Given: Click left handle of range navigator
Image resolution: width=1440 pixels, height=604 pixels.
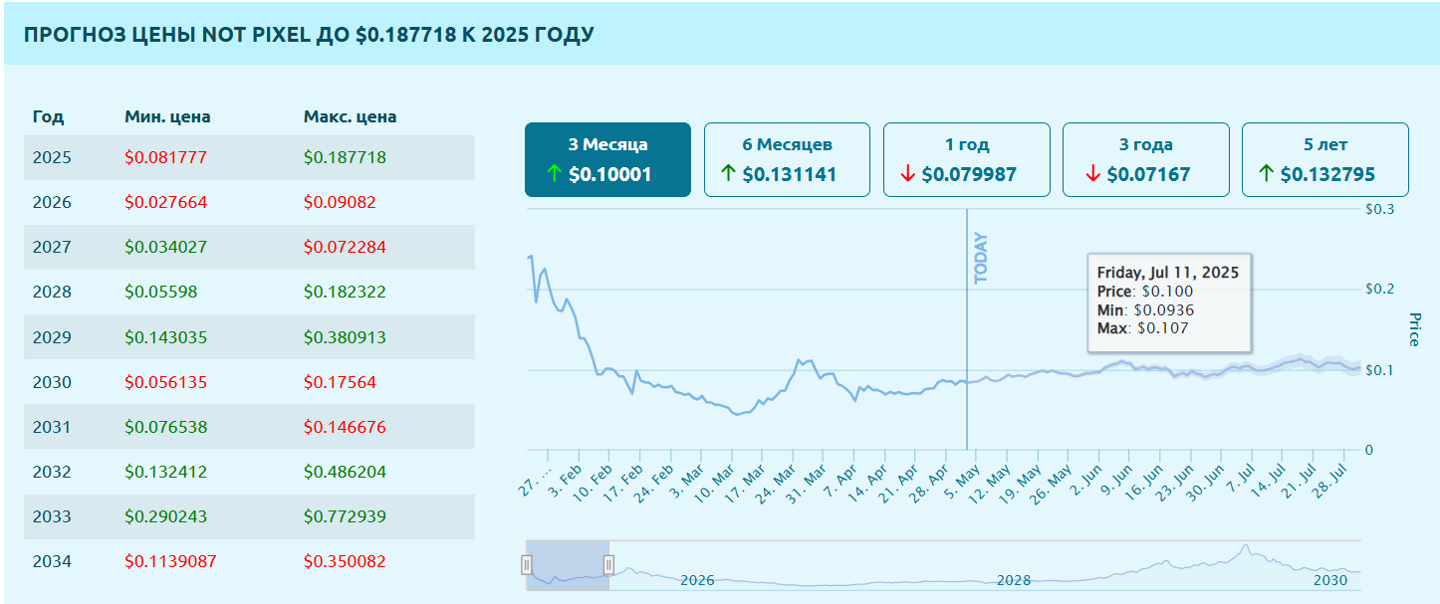Looking at the screenshot, I should 527,565.
